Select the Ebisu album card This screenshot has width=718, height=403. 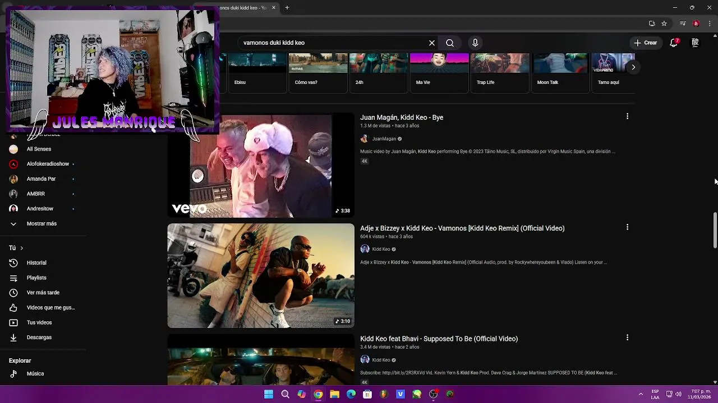[257, 73]
